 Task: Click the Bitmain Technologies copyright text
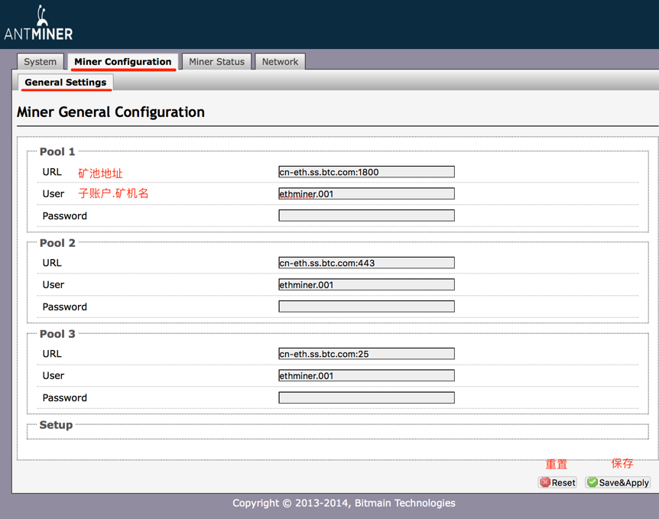(344, 503)
